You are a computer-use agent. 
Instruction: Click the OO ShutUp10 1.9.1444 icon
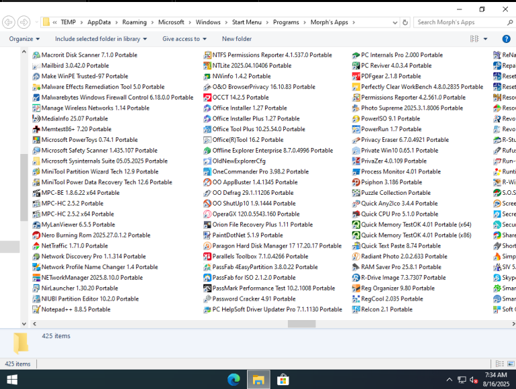(x=207, y=204)
